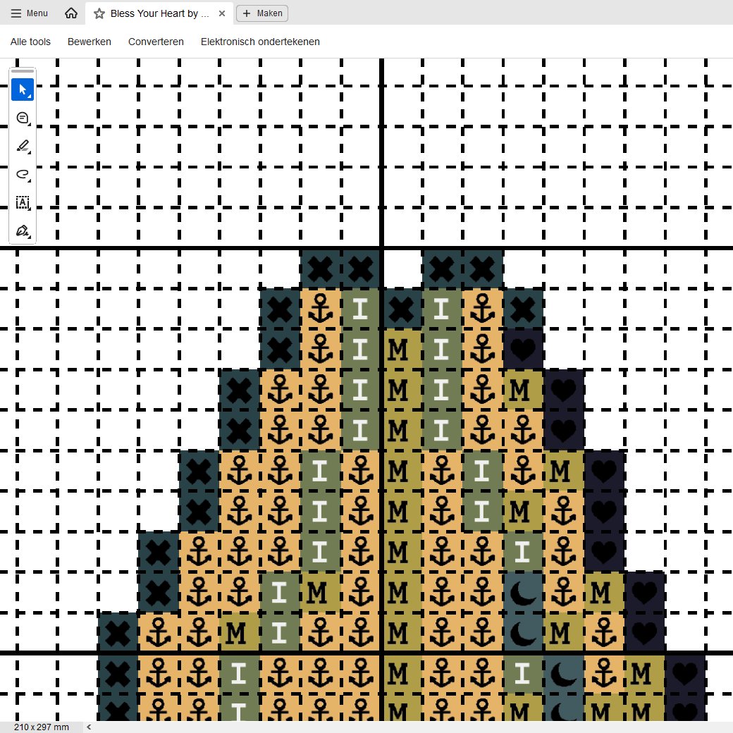
Task: Switch to the Bless Your Heart tab
Action: (159, 13)
